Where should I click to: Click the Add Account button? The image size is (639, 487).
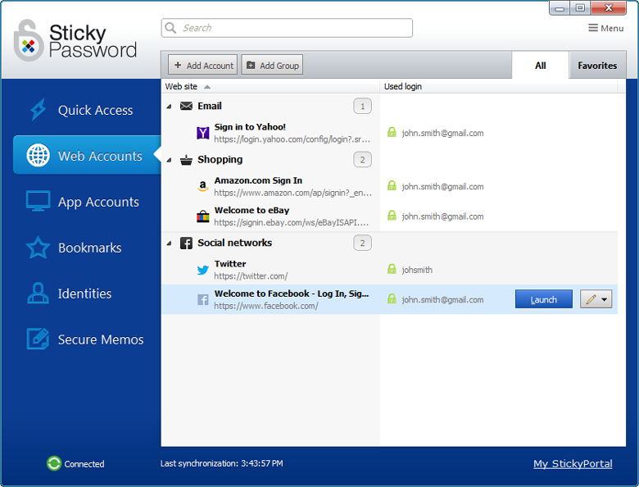pyautogui.click(x=202, y=66)
